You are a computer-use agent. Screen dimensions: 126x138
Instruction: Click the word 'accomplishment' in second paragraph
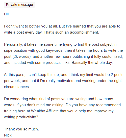tap(84, 32)
